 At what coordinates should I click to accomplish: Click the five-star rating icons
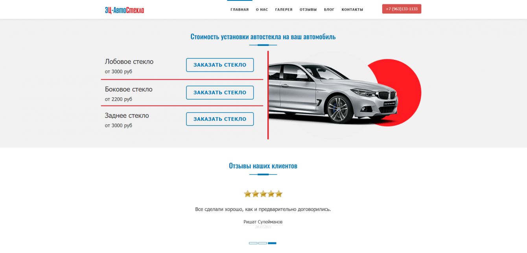click(x=263, y=194)
